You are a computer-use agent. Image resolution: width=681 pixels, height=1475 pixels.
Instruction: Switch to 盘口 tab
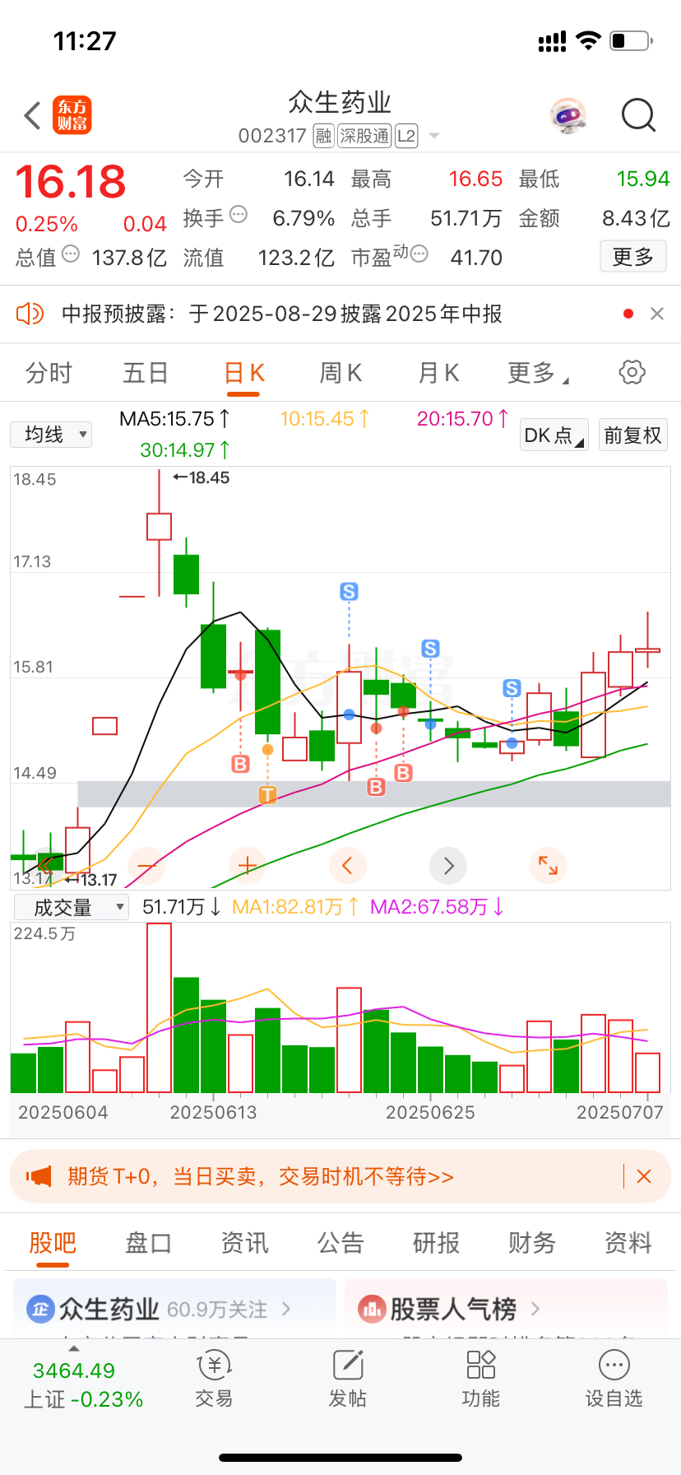point(148,1242)
